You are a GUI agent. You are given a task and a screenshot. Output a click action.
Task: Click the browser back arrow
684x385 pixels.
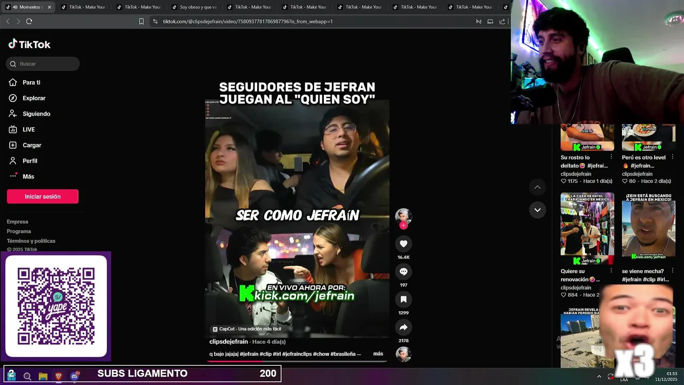click(7, 21)
